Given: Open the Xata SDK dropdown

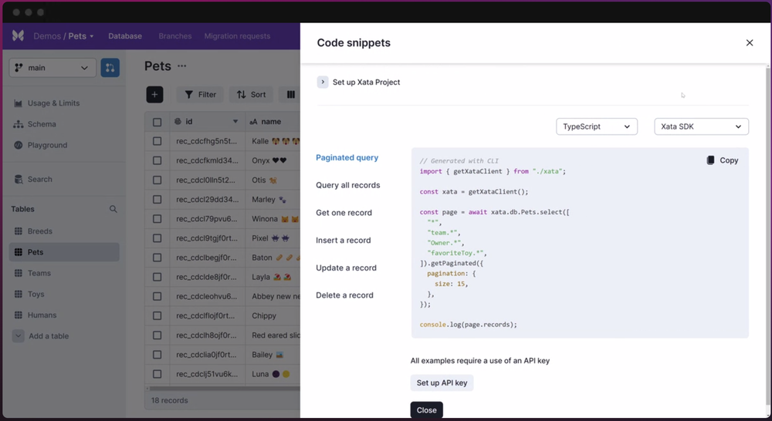Looking at the screenshot, I should pos(701,126).
